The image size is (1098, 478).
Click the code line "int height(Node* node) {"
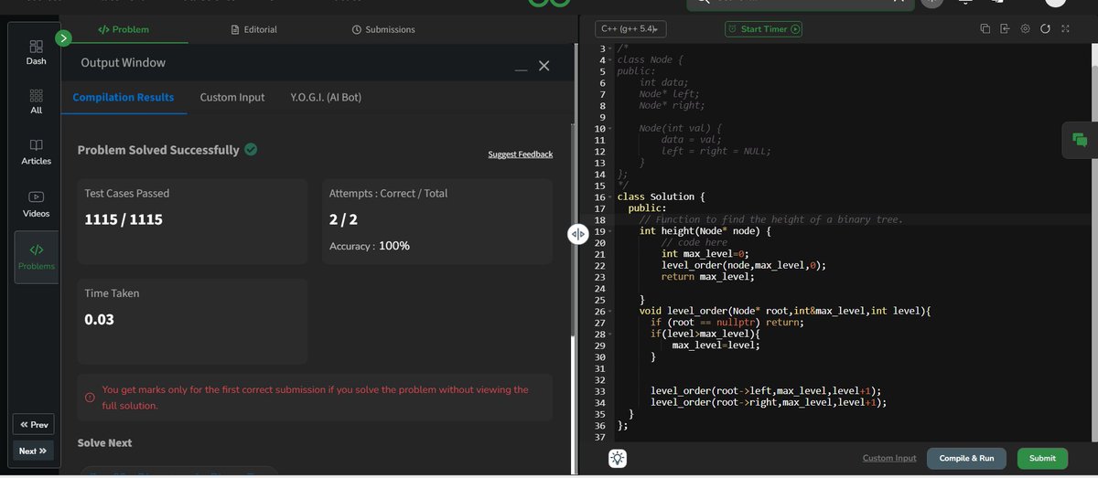pyautogui.click(x=705, y=231)
